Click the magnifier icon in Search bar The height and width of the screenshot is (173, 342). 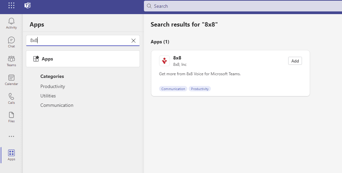(x=149, y=6)
